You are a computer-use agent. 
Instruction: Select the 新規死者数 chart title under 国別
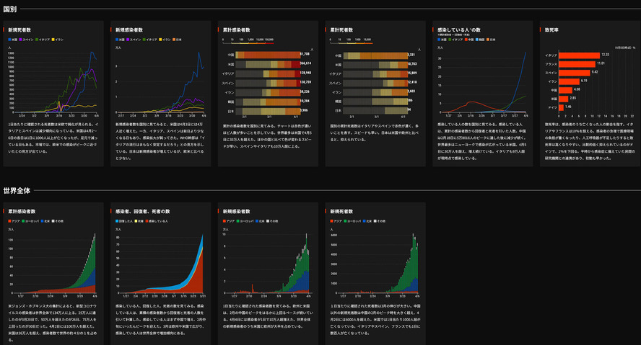19,30
